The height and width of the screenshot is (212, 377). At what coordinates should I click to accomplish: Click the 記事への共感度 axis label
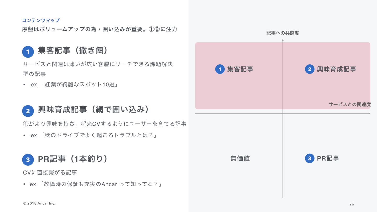point(282,33)
